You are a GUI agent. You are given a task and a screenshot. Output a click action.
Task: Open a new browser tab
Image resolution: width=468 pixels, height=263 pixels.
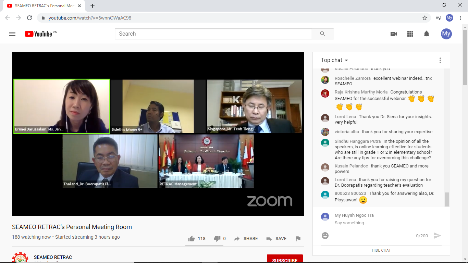tap(93, 6)
